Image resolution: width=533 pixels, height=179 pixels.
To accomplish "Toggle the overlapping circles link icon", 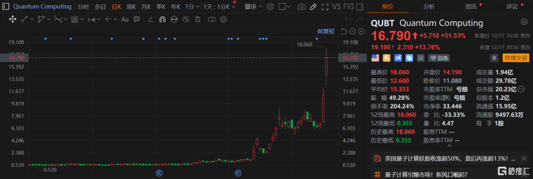I will [212, 19].
